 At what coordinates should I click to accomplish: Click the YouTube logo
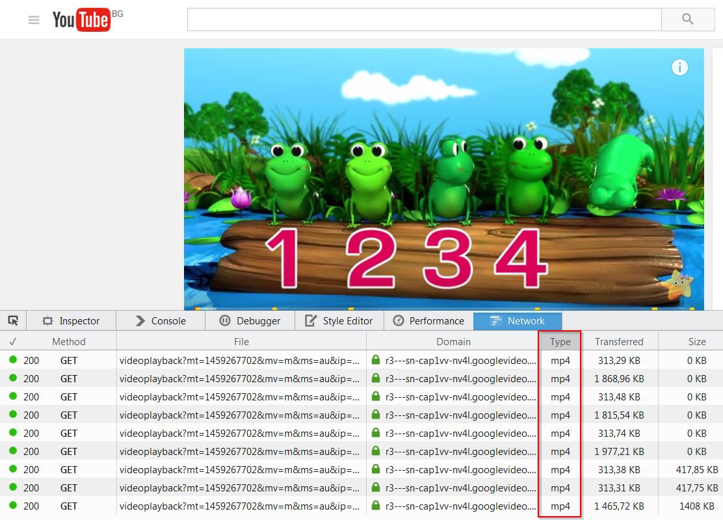coord(81,20)
